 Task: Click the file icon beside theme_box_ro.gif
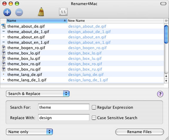coord(4,64)
